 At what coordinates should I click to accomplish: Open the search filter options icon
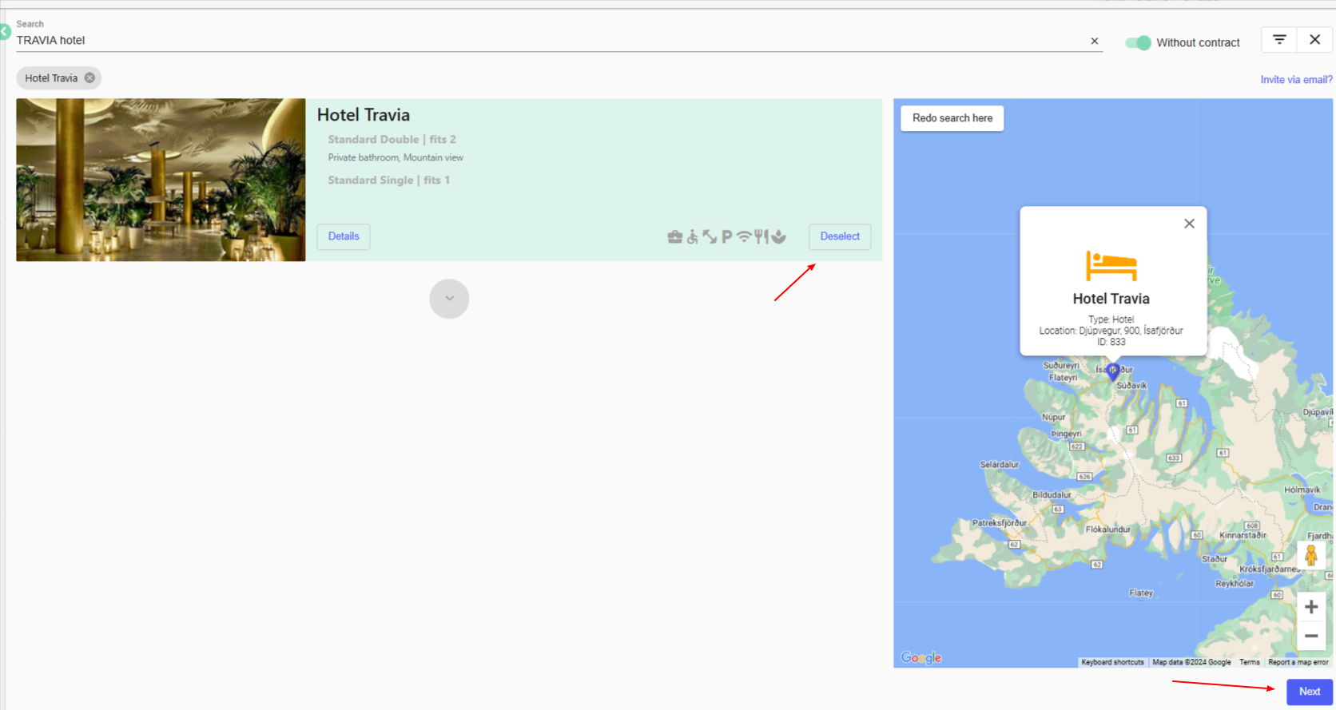(1279, 39)
